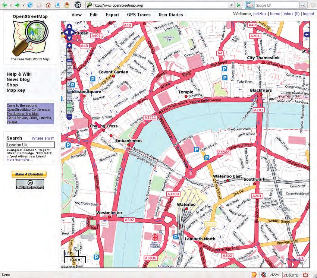Screen dimensions: 317x278
Task: Click the Temple station label
Action: [186, 92]
